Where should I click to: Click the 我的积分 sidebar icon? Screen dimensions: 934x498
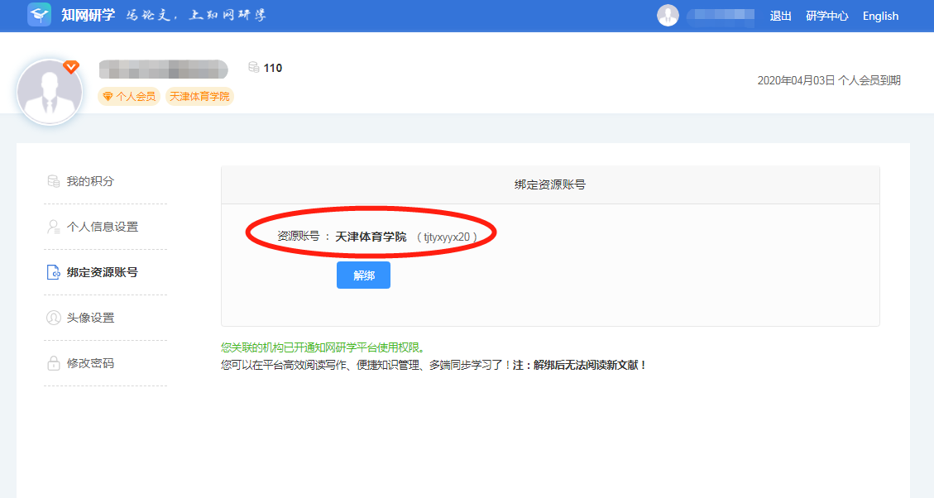[54, 181]
